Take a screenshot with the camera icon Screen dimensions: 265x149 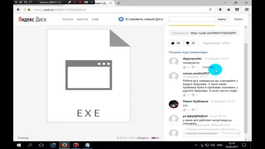[86, 2]
